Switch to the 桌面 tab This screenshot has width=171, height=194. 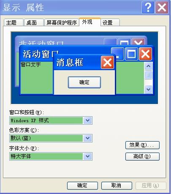pyautogui.click(x=34, y=22)
